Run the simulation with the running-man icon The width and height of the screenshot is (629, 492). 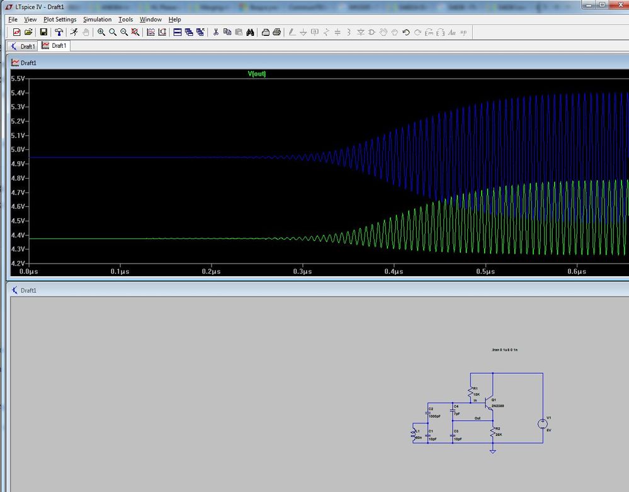(x=74, y=32)
